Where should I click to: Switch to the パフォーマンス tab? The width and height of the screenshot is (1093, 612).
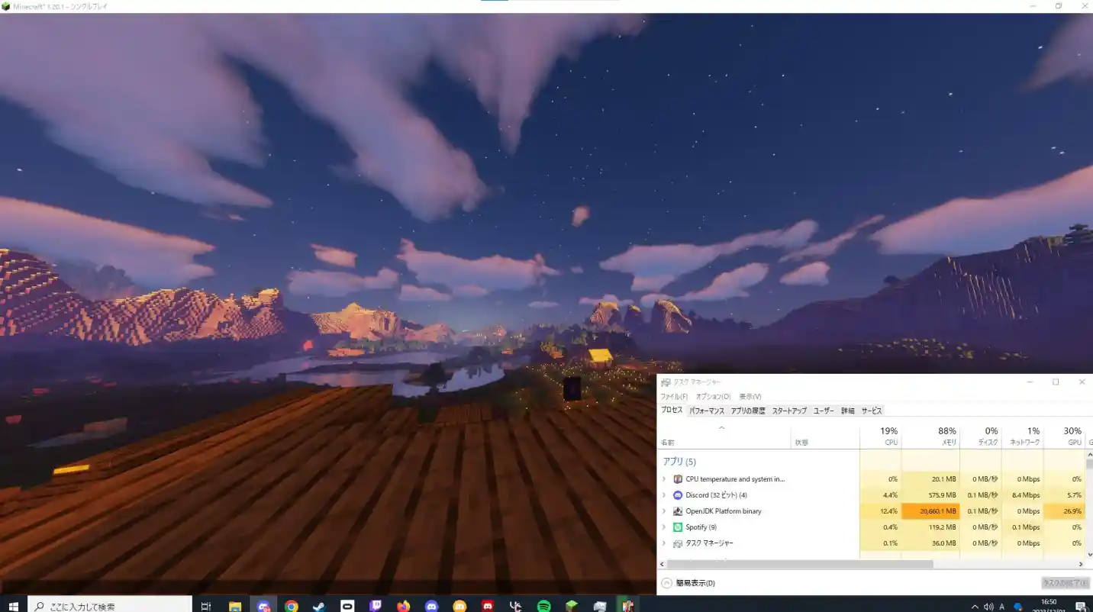[707, 411]
